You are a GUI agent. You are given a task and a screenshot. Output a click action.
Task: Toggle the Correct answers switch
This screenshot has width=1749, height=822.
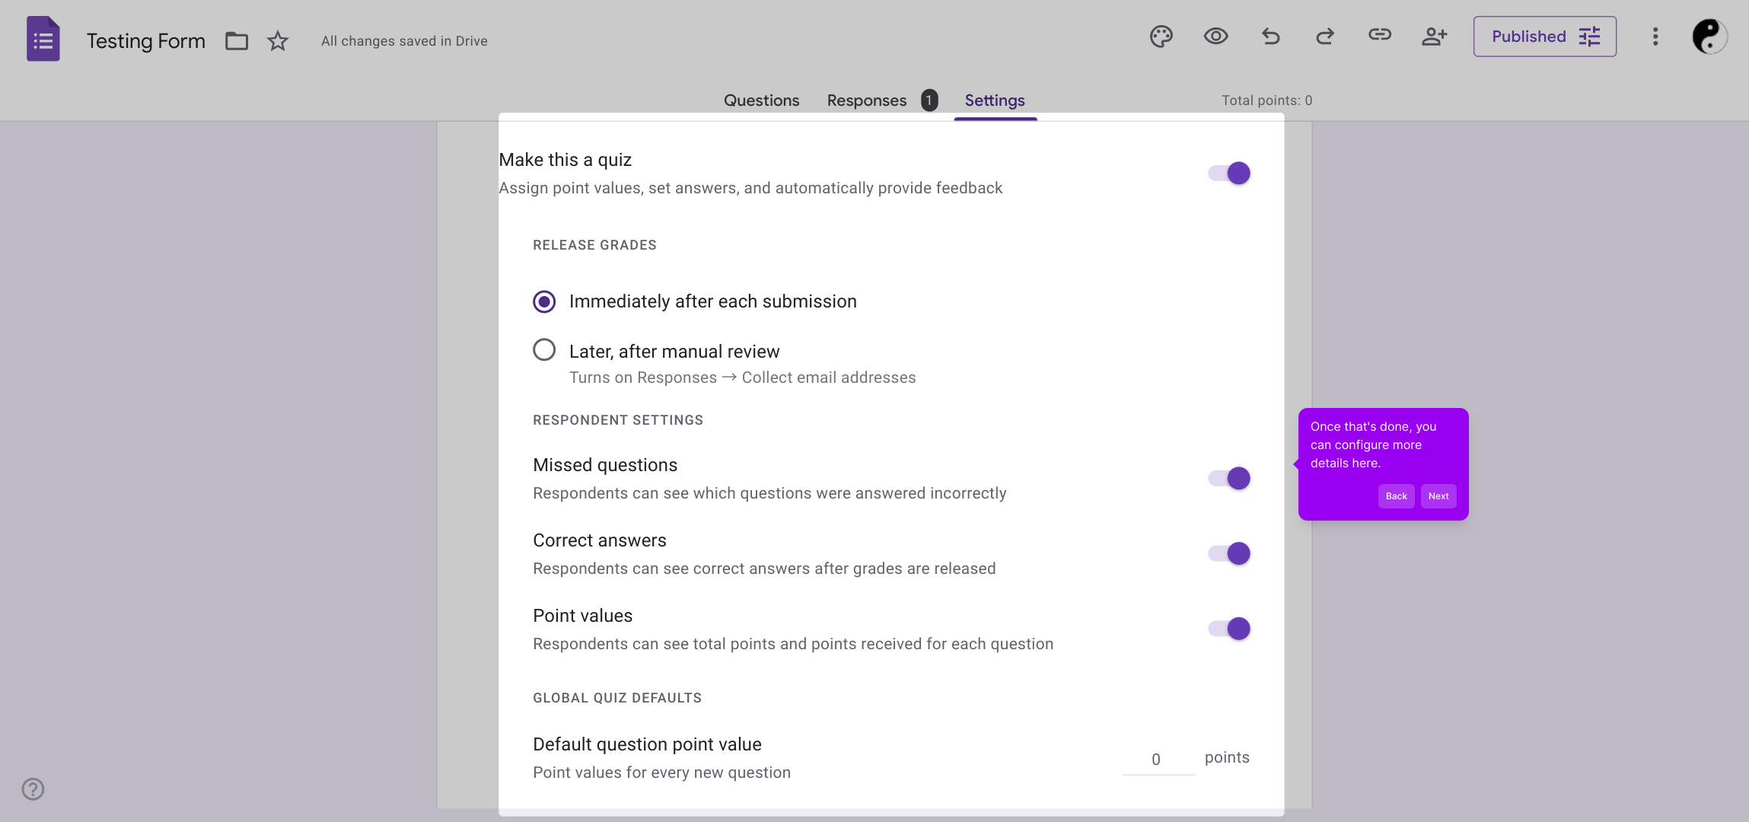[x=1229, y=554]
